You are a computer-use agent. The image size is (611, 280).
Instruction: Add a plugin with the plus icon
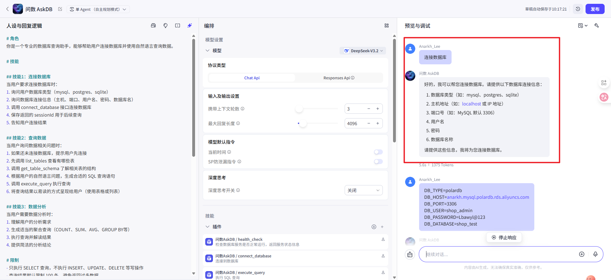point(382,227)
